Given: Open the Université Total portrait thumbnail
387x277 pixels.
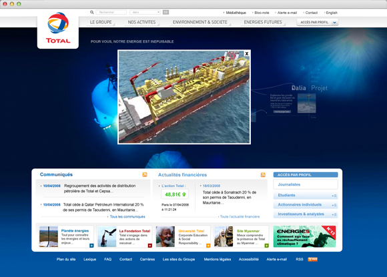Looking at the screenshot, I should point(165,236).
